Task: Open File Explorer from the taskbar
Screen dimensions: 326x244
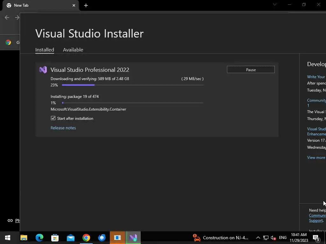Action: [x=24, y=238]
